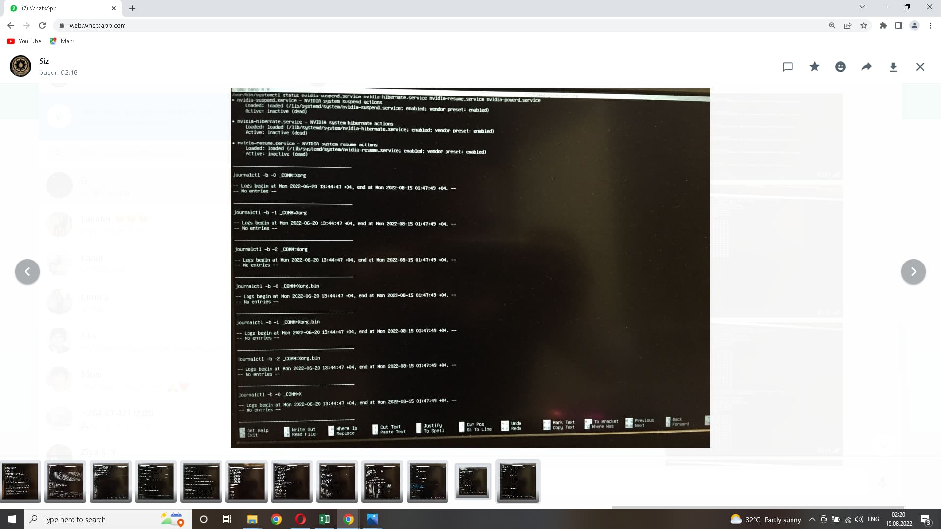Open the emoji reaction picker
The width and height of the screenshot is (941, 529).
[x=840, y=67]
